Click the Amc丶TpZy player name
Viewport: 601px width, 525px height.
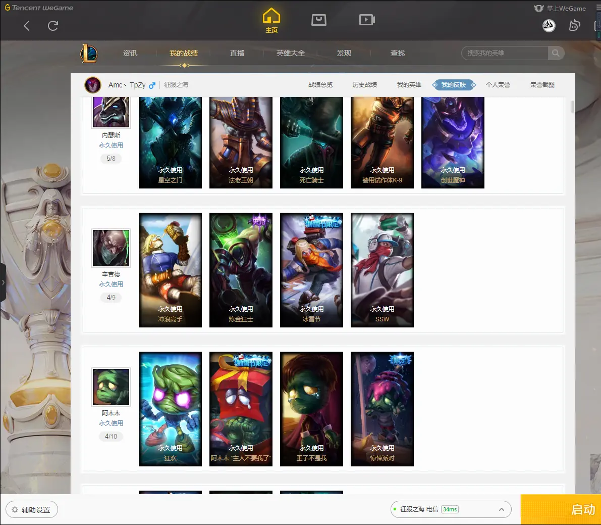[x=127, y=85]
